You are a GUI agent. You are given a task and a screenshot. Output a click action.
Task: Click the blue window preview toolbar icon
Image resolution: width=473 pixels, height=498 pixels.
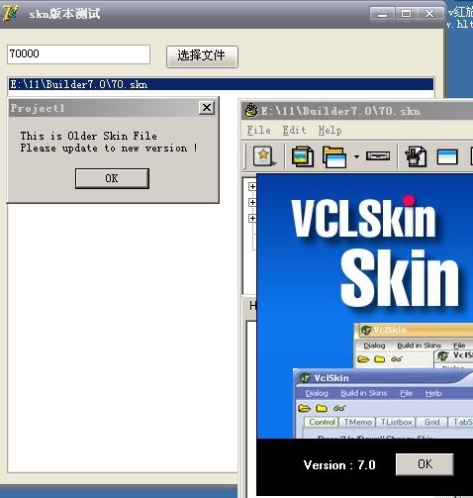(x=447, y=156)
